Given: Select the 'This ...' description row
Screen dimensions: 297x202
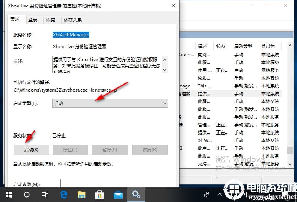Looking at the screenshot, I should click(205, 86).
